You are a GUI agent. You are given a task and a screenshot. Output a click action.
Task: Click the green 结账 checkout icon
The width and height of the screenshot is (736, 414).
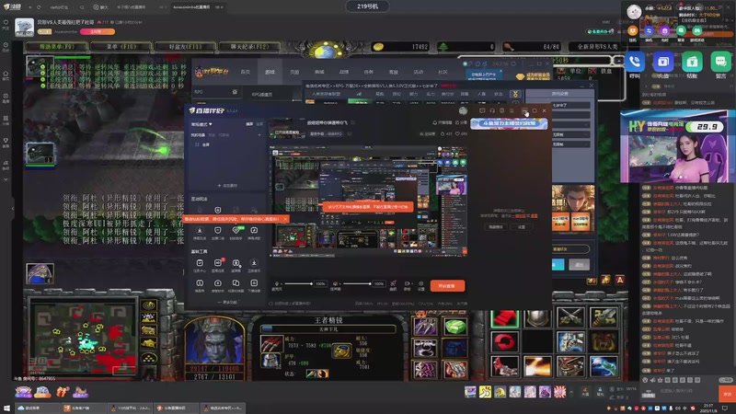click(x=692, y=62)
